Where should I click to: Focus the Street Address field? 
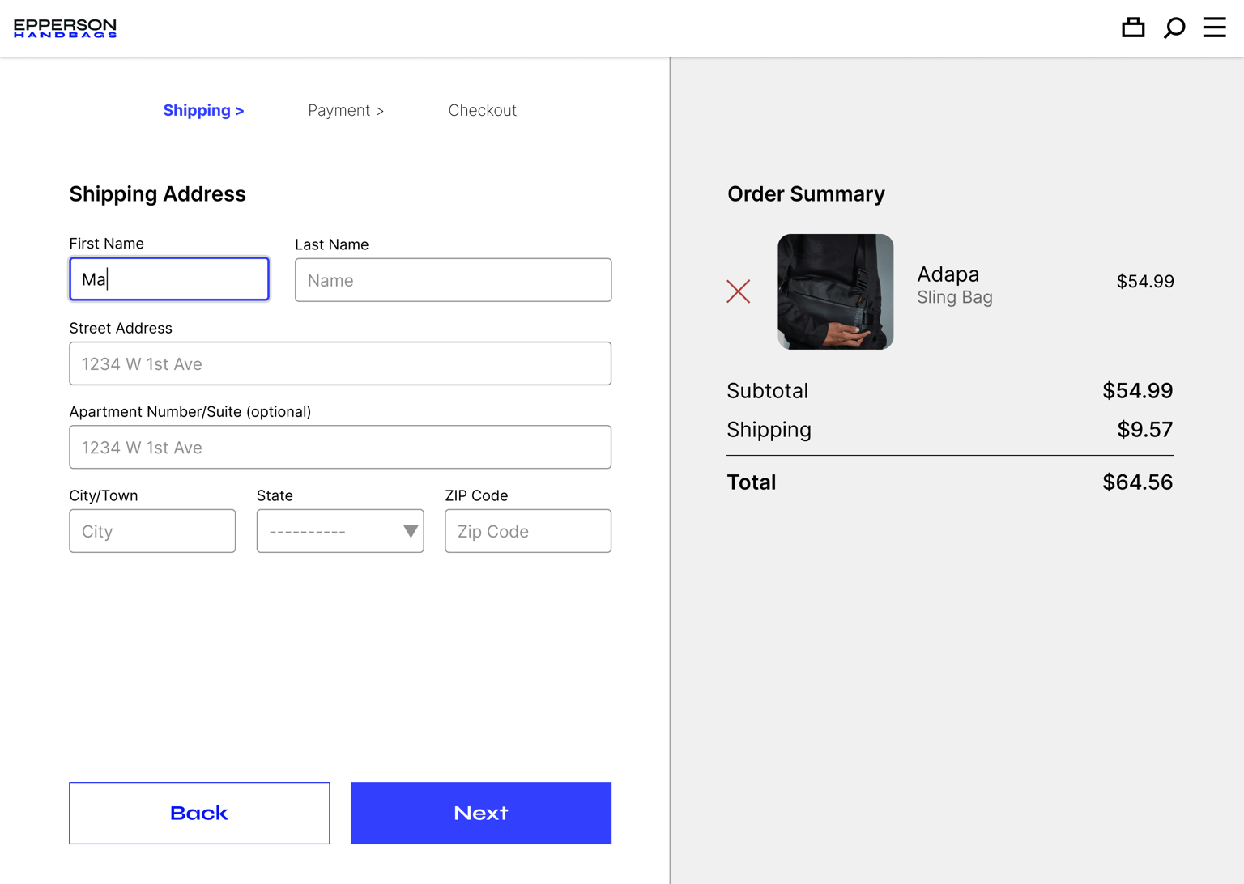(340, 363)
